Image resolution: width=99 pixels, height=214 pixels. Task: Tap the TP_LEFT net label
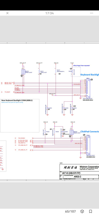point(17,88)
